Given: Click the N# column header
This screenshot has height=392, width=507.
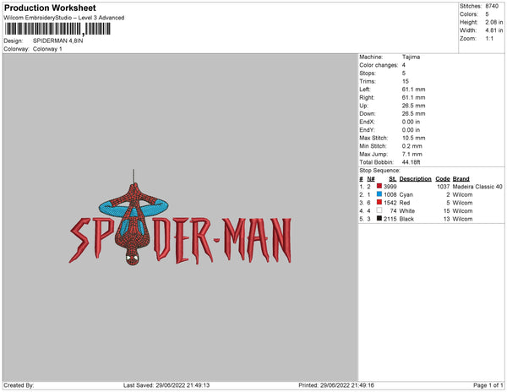Looking at the screenshot, I should pos(371,179).
